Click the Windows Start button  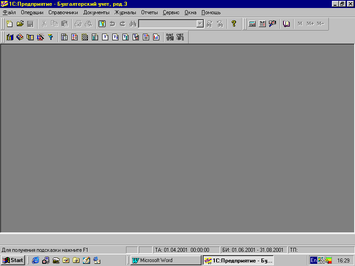point(13,260)
